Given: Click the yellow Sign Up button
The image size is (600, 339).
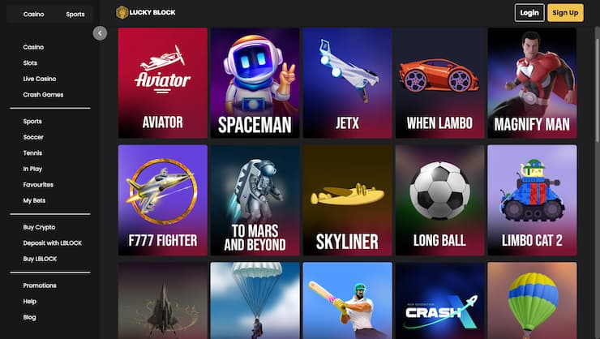Looking at the screenshot, I should (x=565, y=13).
